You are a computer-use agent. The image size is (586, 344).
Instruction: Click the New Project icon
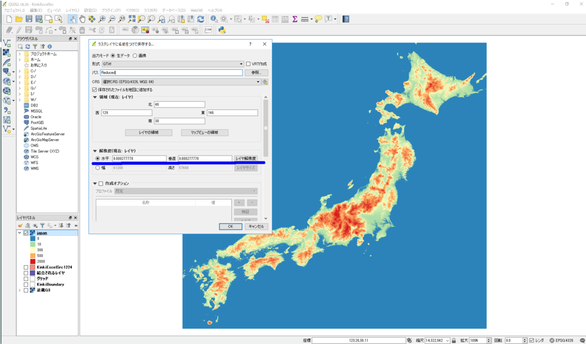(x=9, y=19)
